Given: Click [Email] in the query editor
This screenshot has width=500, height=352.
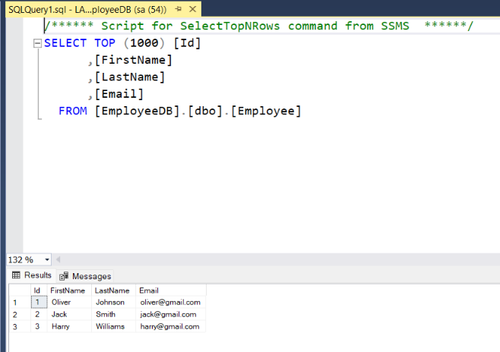Looking at the screenshot, I should 119,94.
